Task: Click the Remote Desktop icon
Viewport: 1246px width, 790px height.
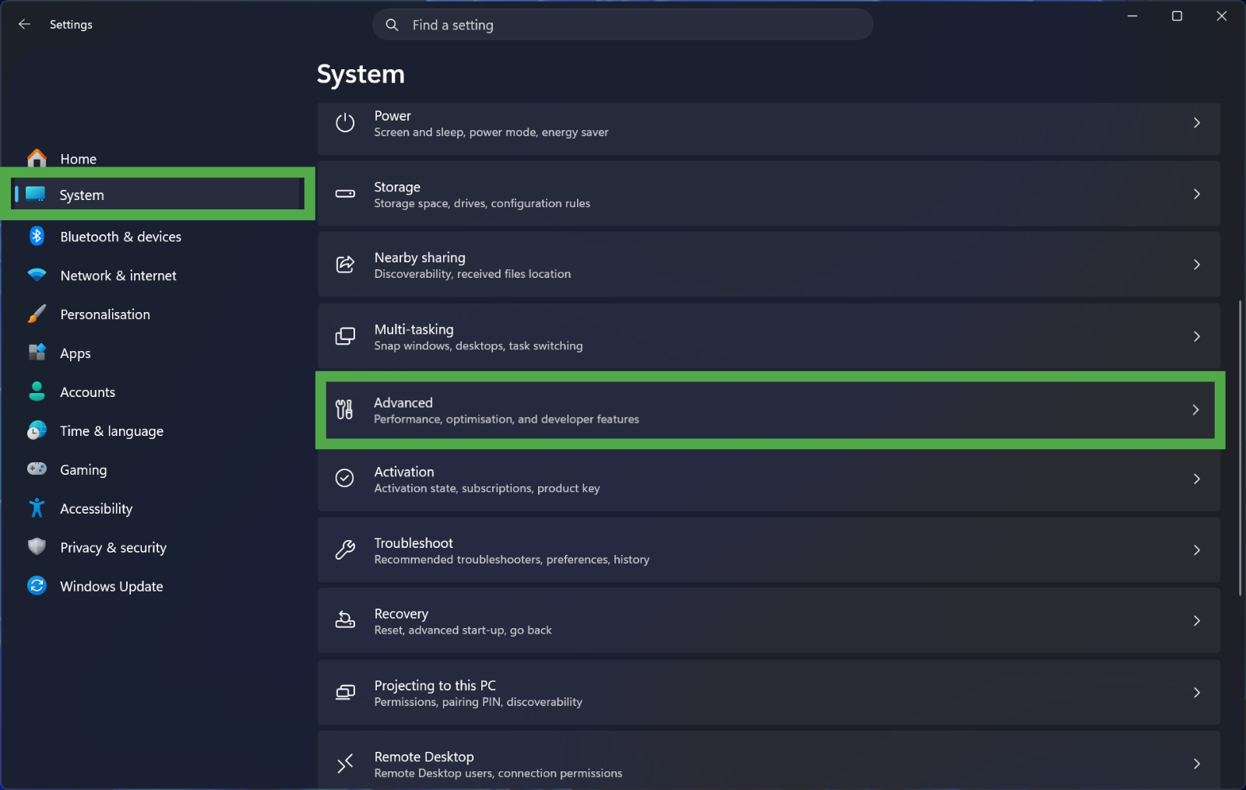Action: coord(345,764)
